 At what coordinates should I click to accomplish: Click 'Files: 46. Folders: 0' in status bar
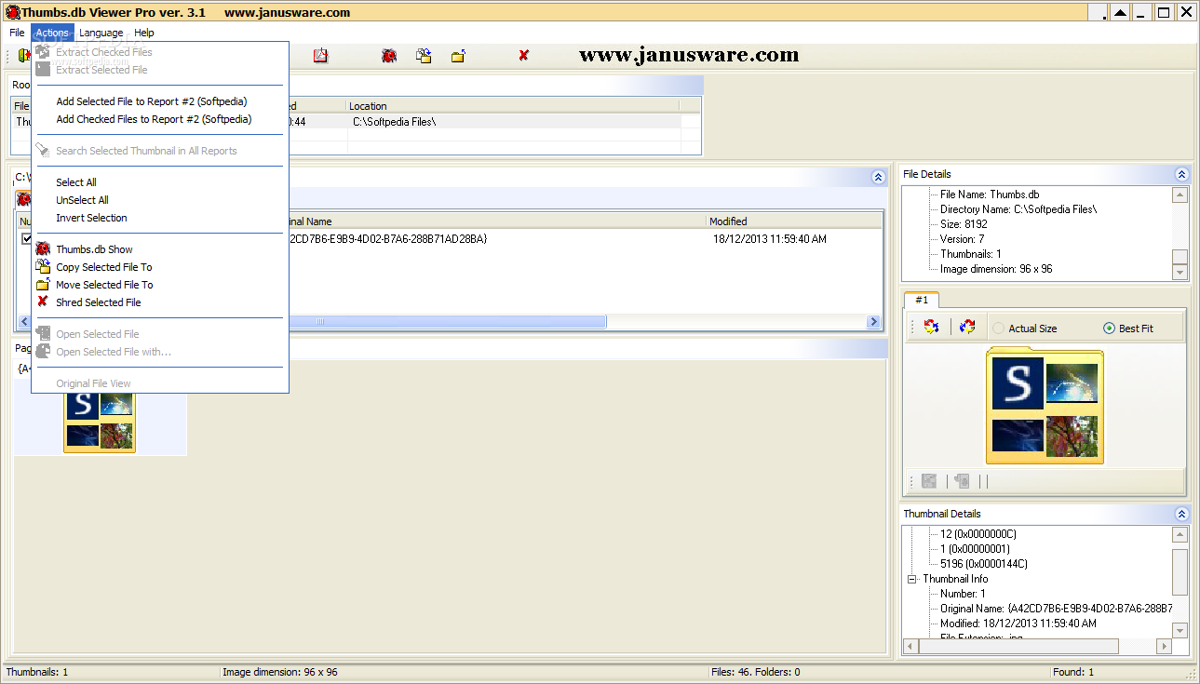pyautogui.click(x=755, y=672)
